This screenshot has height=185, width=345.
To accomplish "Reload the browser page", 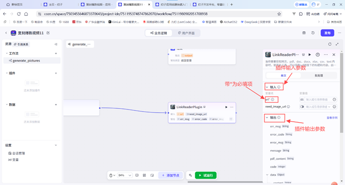I will tap(18, 14).
